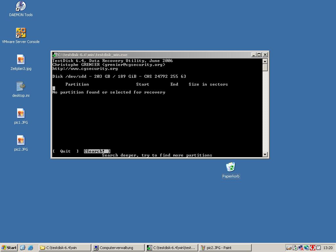Click the safely remove hardware tray icon
Screen dimensions: 336x252
(289, 248)
